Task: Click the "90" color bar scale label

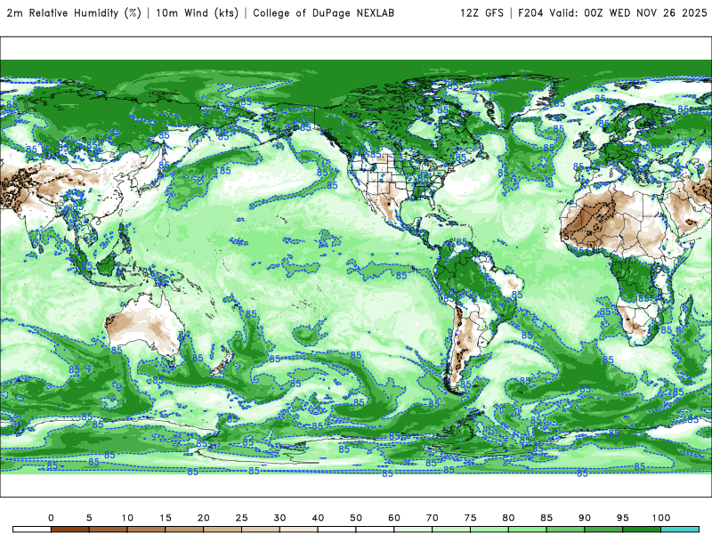Action: pos(585,518)
